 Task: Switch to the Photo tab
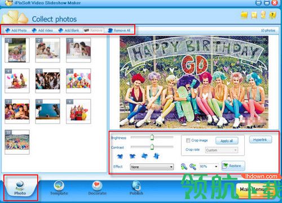20,188
